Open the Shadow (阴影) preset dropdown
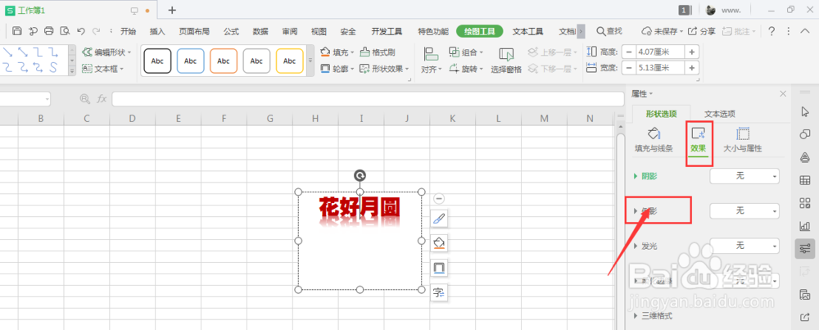Viewport: 819px width, 330px height. coord(744,176)
